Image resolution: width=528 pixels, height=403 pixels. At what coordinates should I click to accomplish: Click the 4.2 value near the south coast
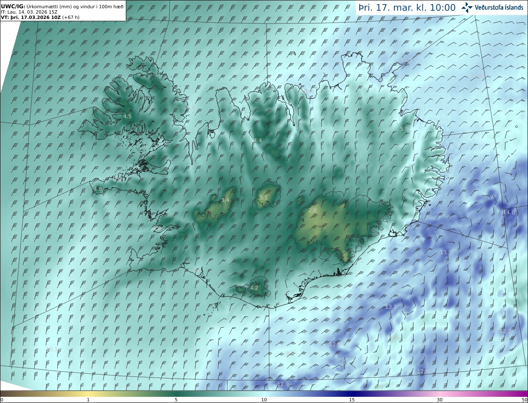pyautogui.click(x=254, y=288)
